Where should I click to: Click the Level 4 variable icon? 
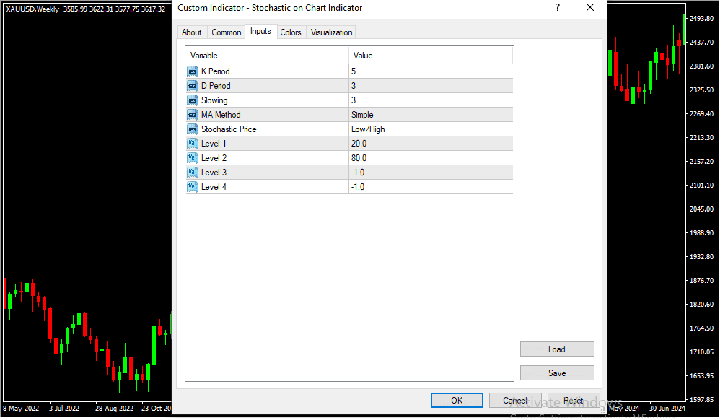[192, 187]
